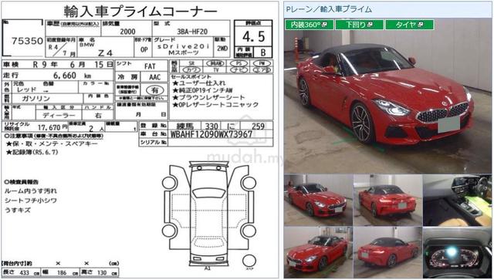Click the circled 有 manual indicator
This screenshot has width=494, height=280.
154,90
